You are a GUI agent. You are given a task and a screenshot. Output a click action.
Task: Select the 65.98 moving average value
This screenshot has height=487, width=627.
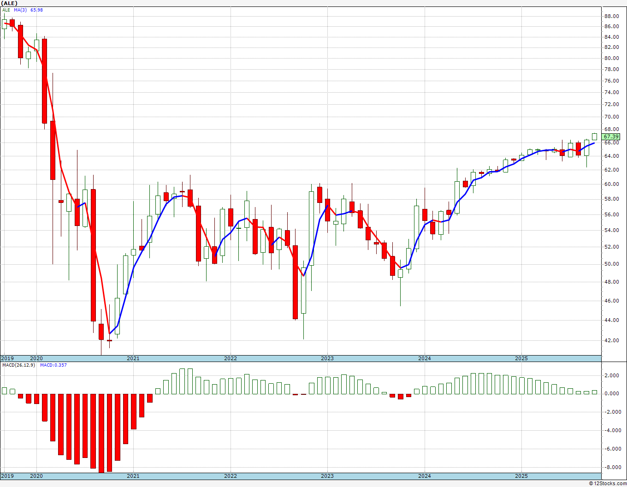coord(37,10)
